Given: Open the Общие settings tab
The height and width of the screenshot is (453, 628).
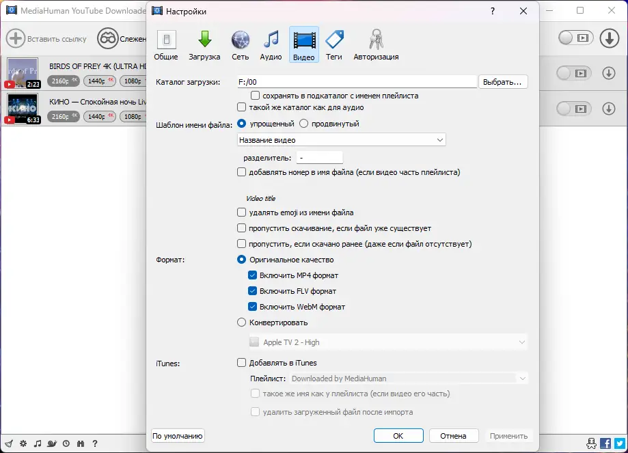Looking at the screenshot, I should pyautogui.click(x=166, y=45).
